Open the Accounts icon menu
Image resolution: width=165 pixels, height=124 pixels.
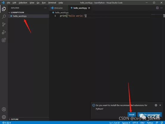(x=4, y=109)
